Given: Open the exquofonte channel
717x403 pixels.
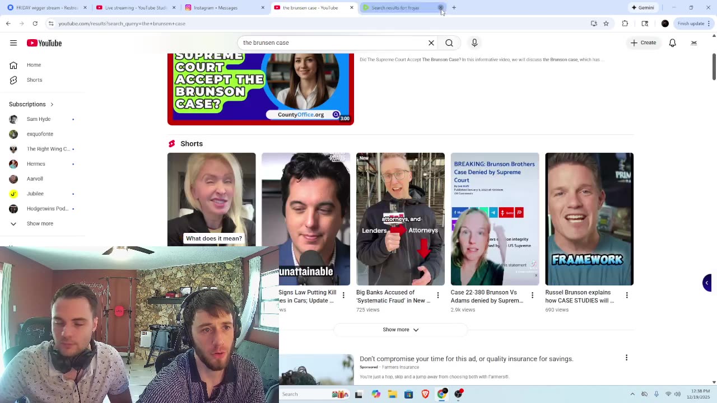Looking at the screenshot, I should point(40,134).
